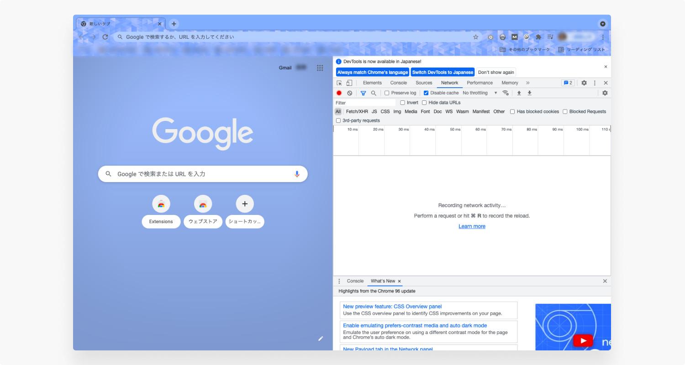Switch to the Sources tab

pos(424,83)
